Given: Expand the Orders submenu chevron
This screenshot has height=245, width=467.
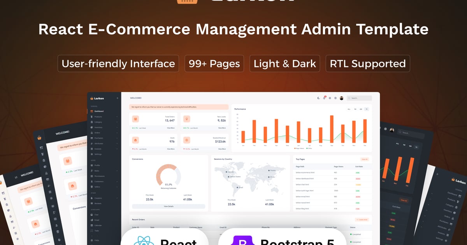Looking at the screenshot, I should click(x=117, y=133).
